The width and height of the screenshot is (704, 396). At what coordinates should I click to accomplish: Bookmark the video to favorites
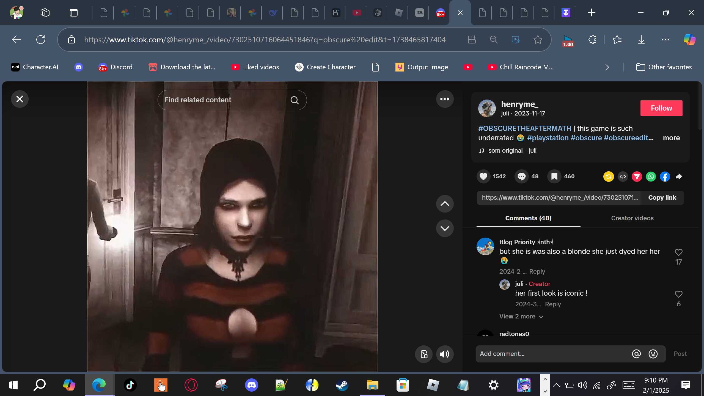click(554, 176)
